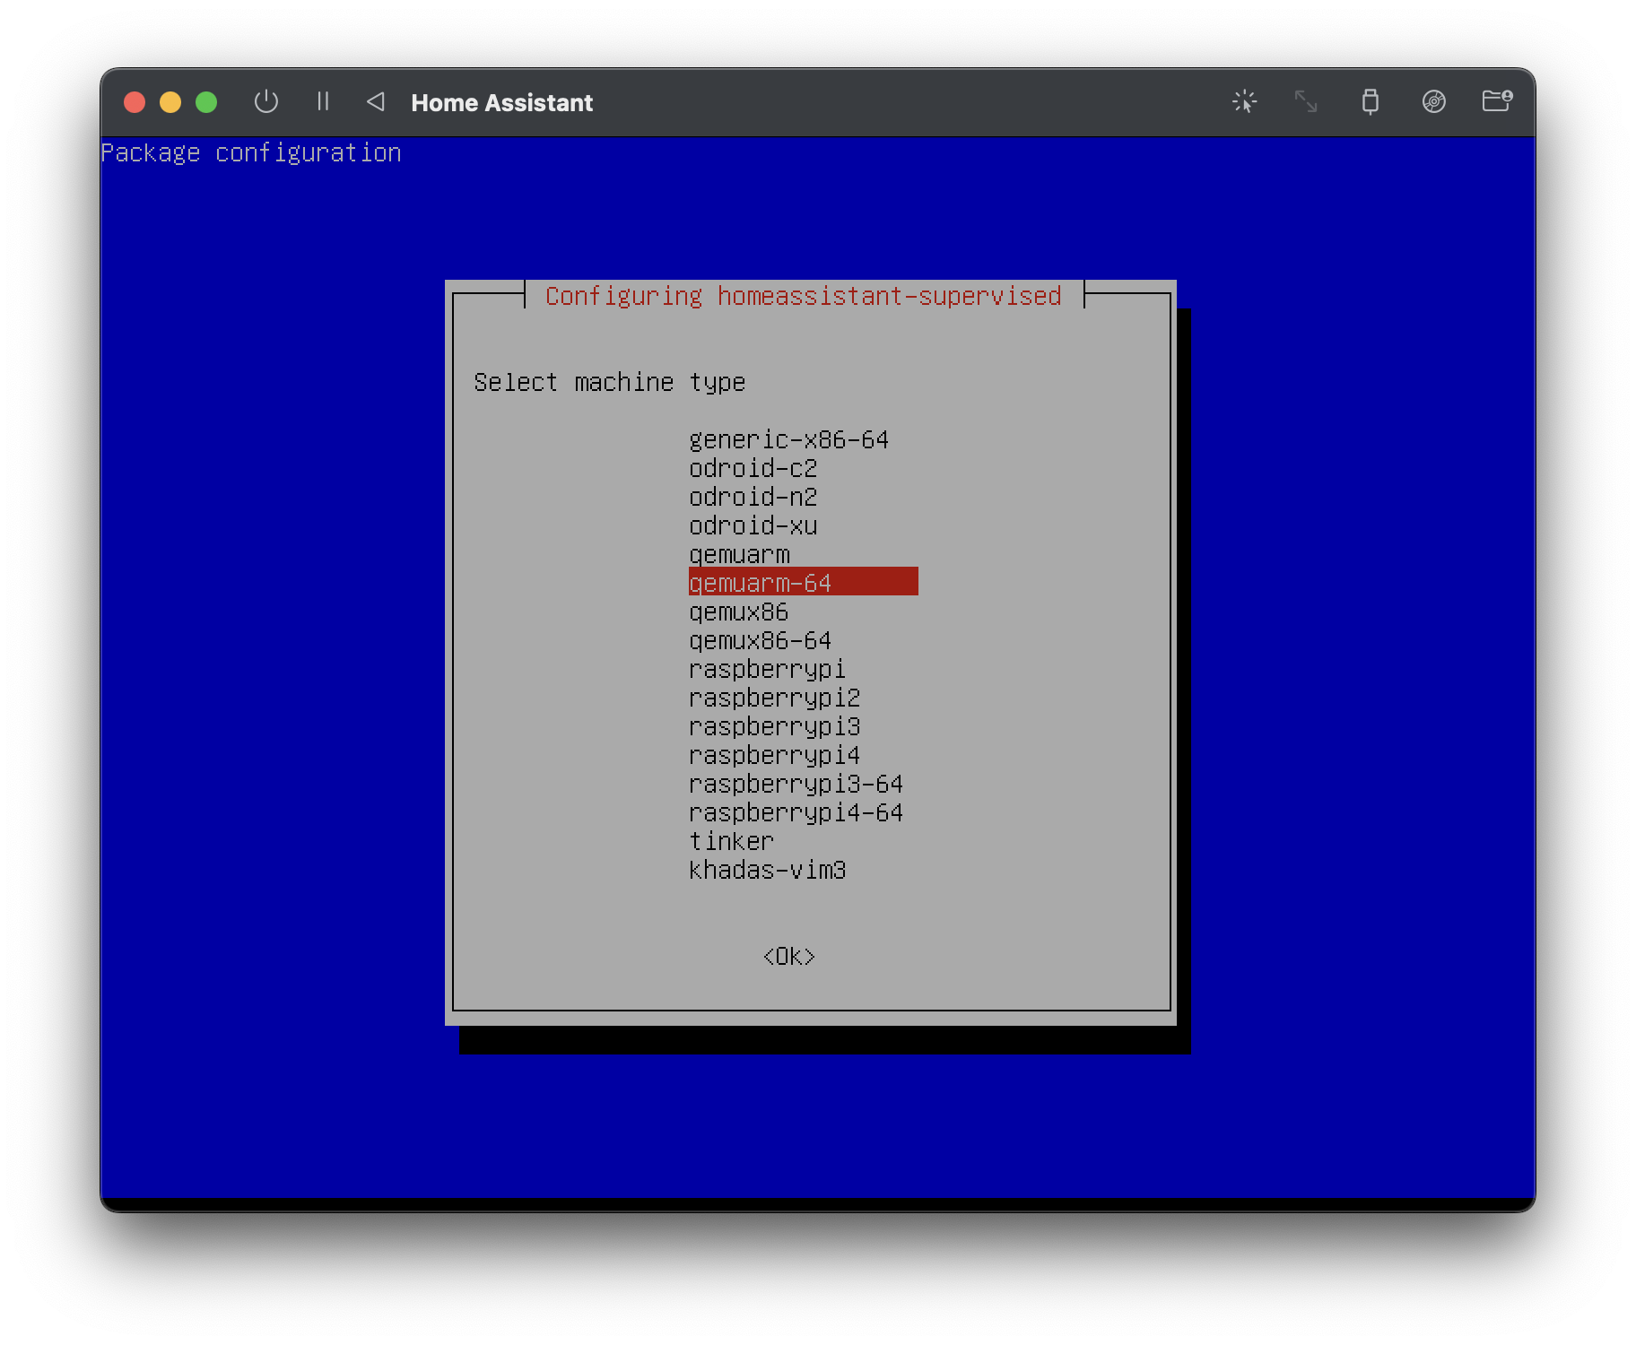Click the restart triangle icon

click(x=376, y=101)
